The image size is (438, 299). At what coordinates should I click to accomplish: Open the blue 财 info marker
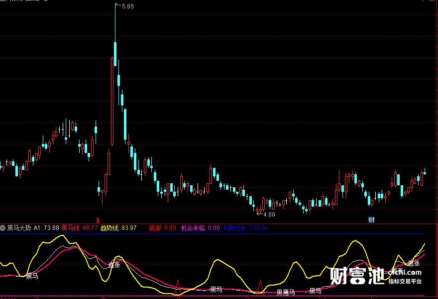pos(371,220)
